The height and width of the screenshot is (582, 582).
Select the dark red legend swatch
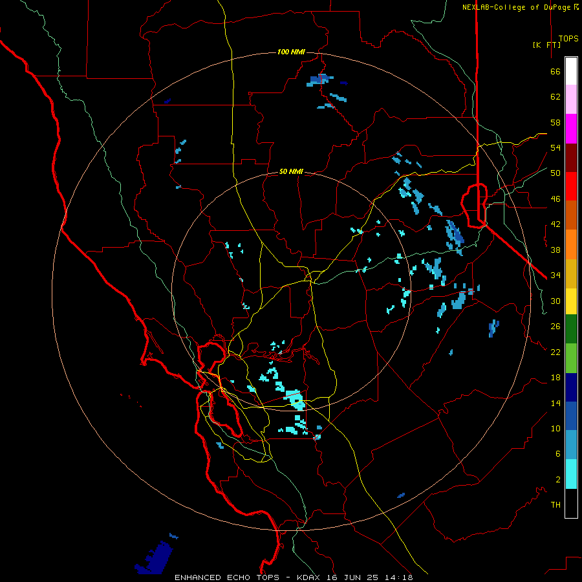tap(571, 158)
